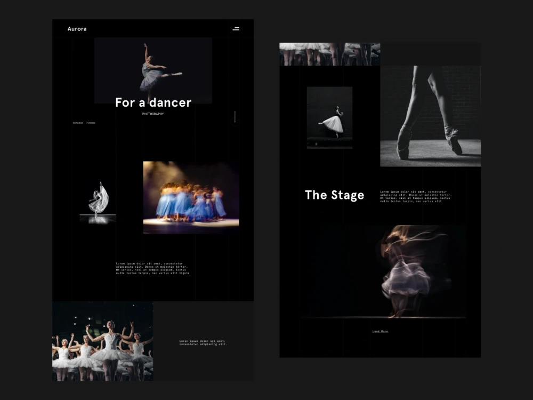This screenshot has height=400, width=533.
Task: Open the blurred blue dancers photo
Action: 191,198
